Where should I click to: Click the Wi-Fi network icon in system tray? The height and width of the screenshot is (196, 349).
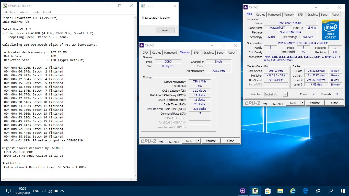[x=50, y=191]
